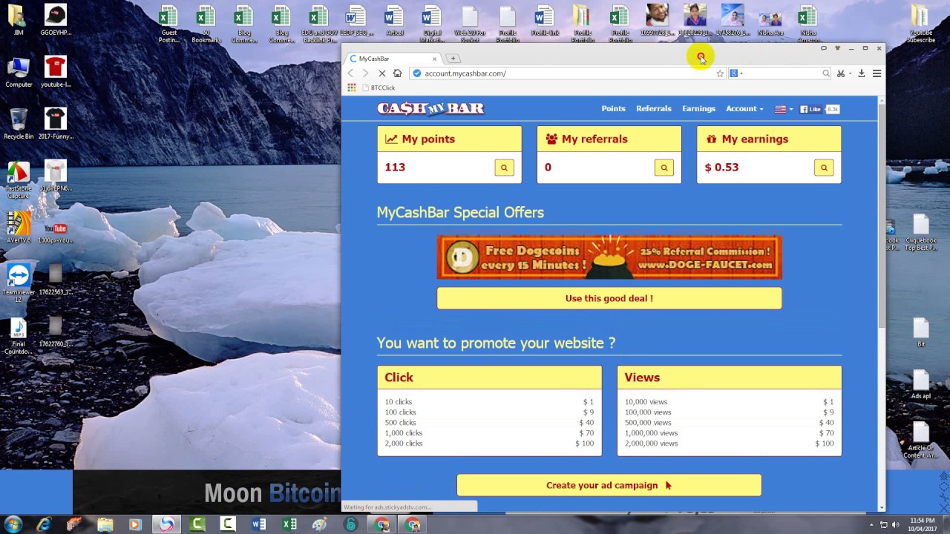This screenshot has width=950, height=534.
Task: Launch FastStone Capture desktop shortcut
Action: pos(19,180)
